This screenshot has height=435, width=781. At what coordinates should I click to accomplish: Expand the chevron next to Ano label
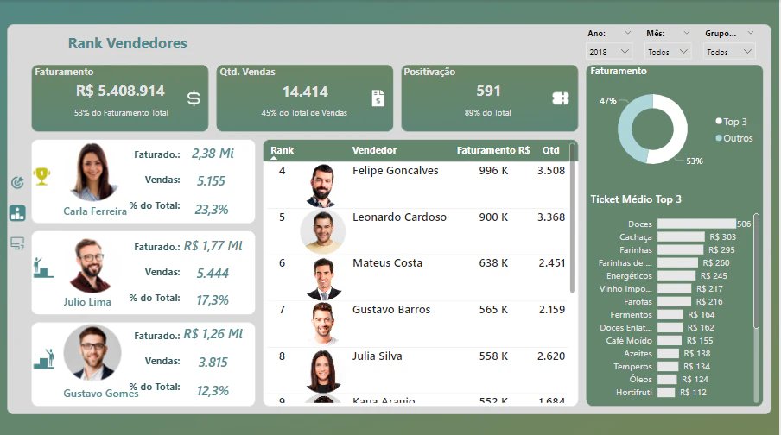tap(627, 33)
